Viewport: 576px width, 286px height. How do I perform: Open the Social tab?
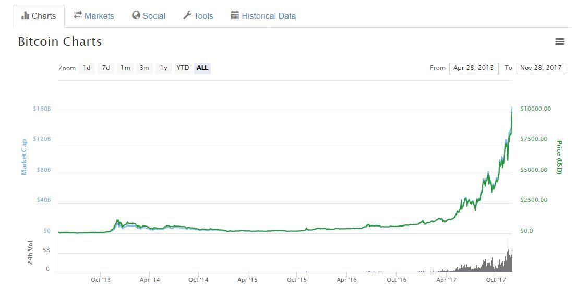[x=149, y=16]
